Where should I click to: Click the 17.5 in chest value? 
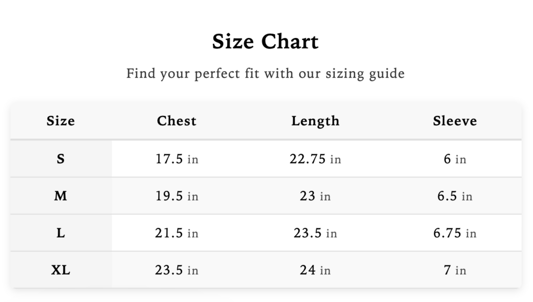[177, 159]
